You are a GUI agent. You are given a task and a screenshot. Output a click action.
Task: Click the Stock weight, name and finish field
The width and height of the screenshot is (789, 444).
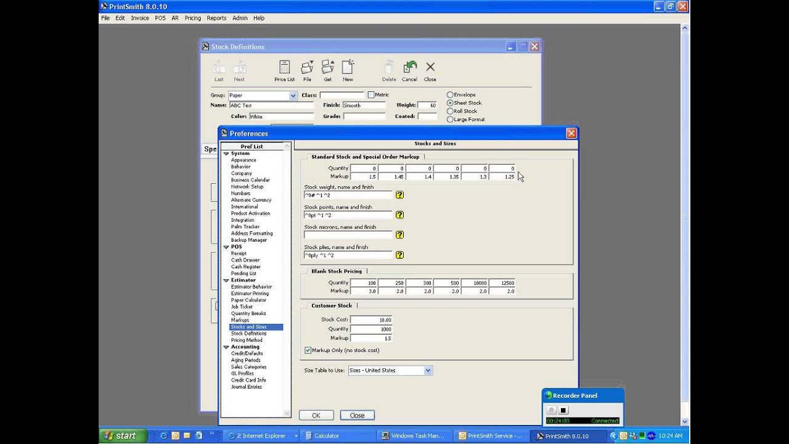(x=348, y=195)
